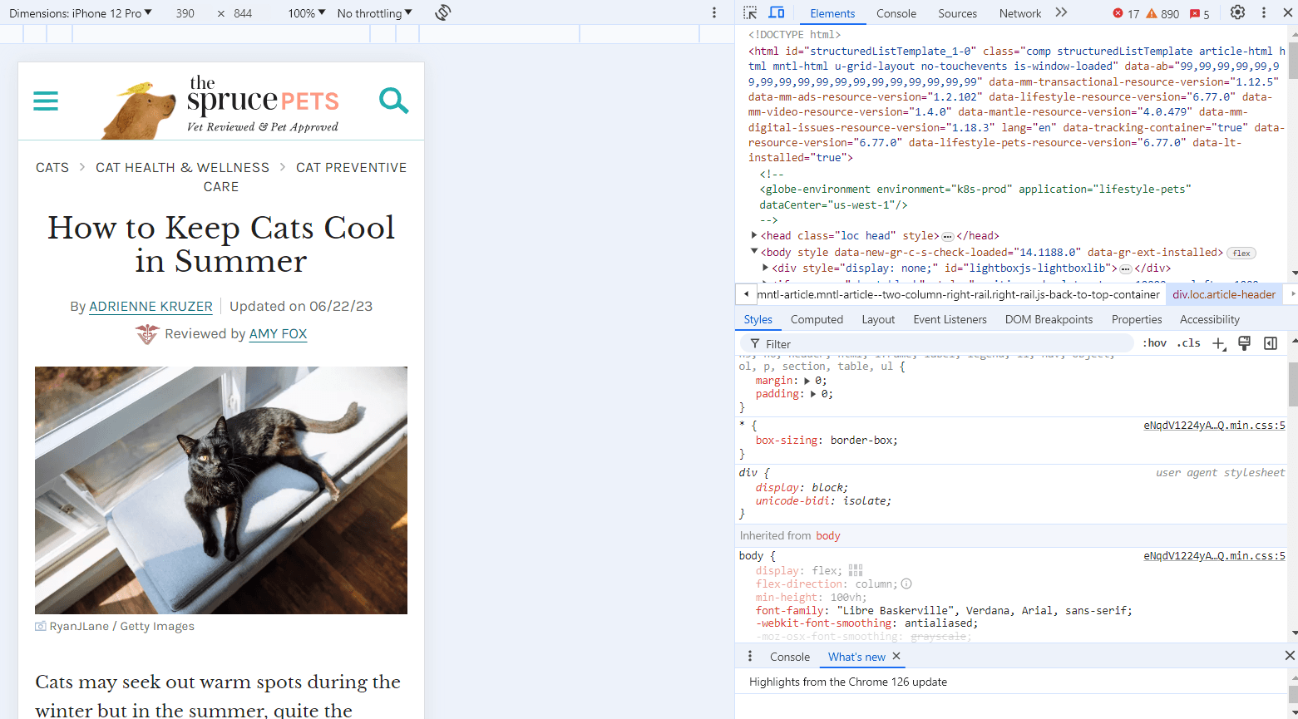Open DevTools settings gear
The image size is (1298, 719).
point(1237,12)
